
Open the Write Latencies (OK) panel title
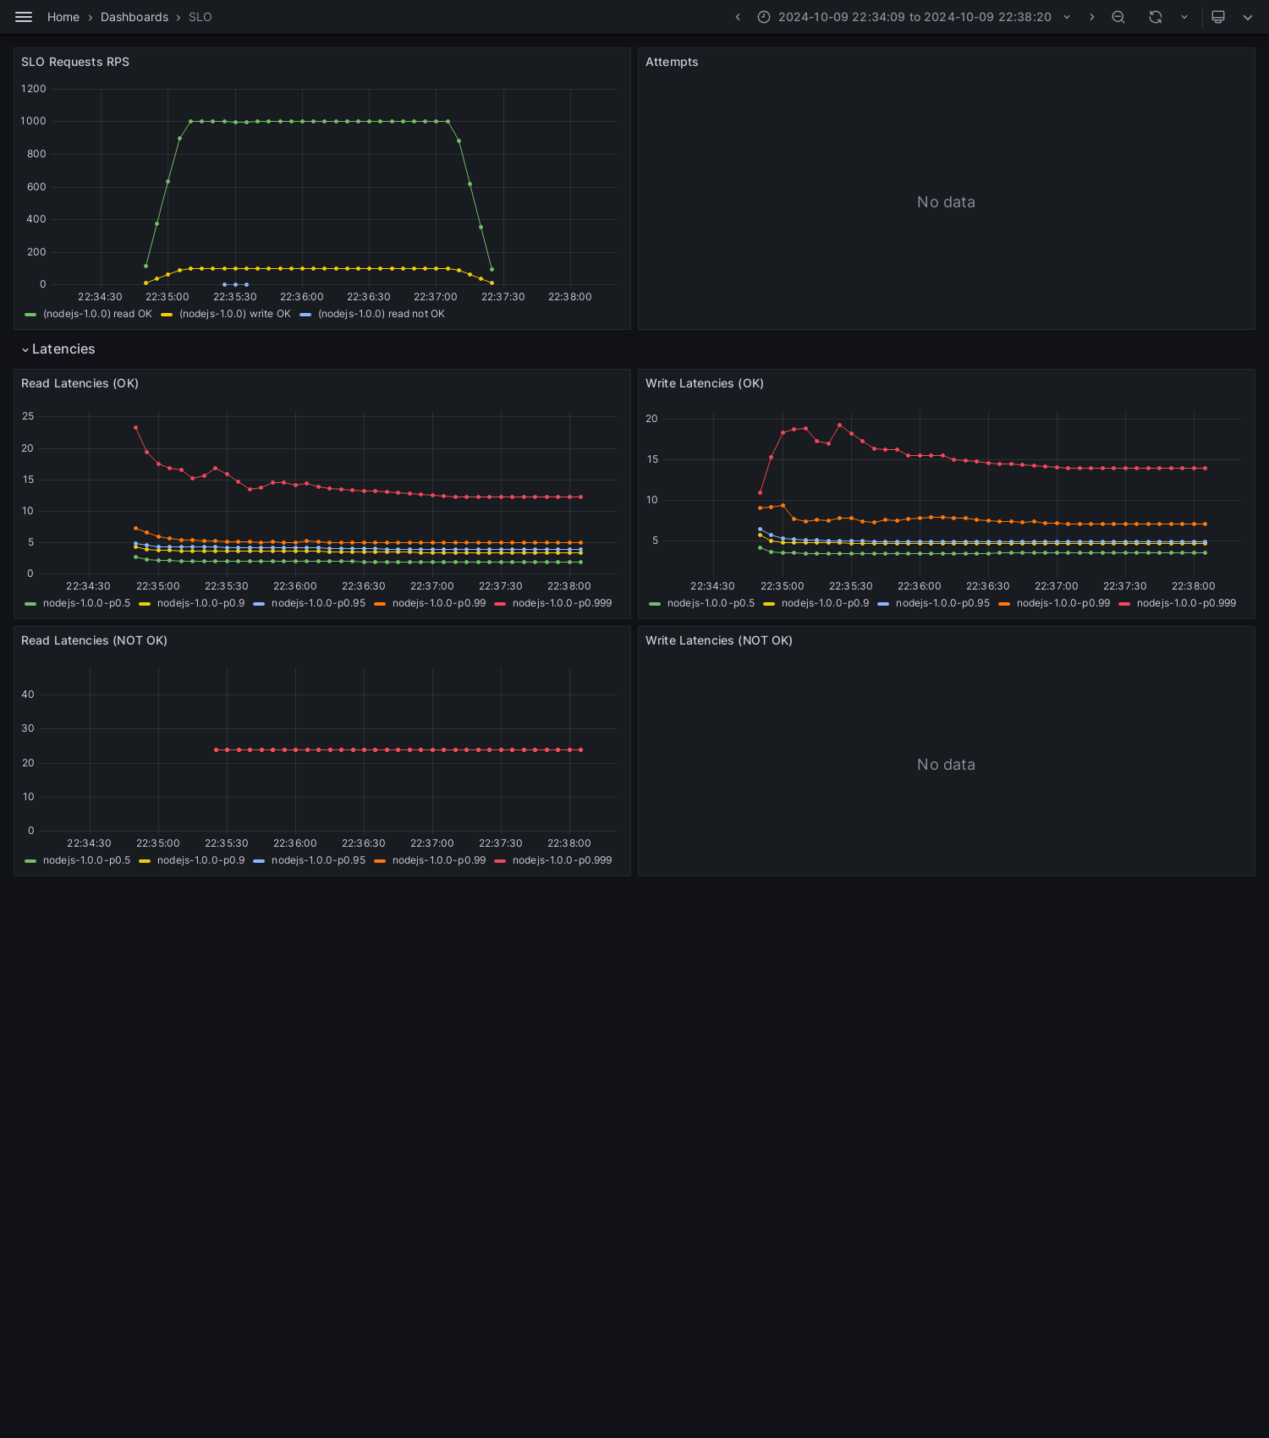(x=705, y=383)
